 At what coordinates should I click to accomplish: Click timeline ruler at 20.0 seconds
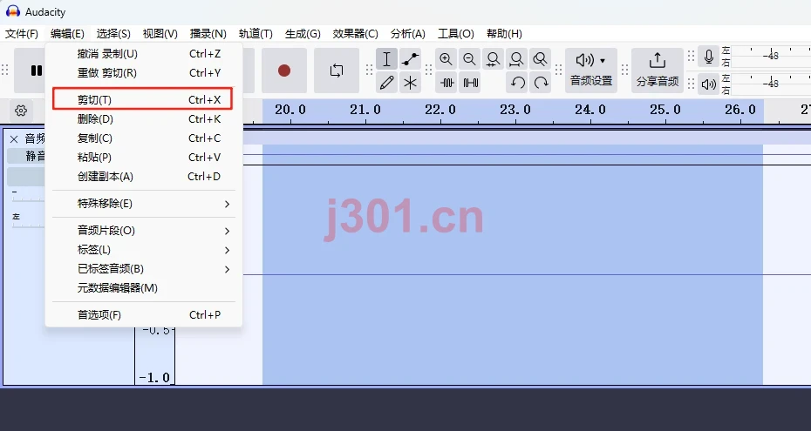point(290,110)
